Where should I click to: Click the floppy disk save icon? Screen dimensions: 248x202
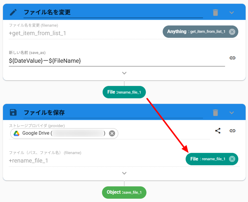[x=13, y=112]
